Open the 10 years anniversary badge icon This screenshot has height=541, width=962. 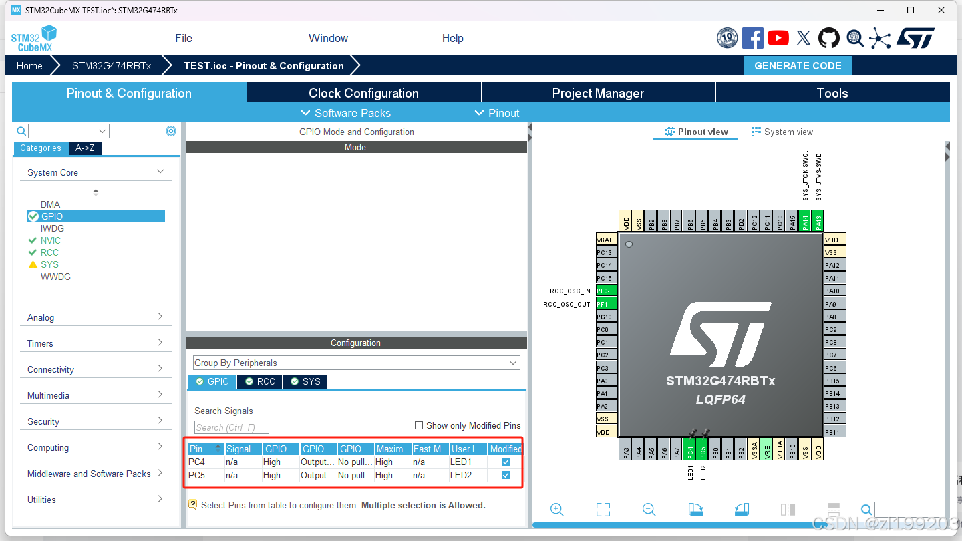tap(728, 38)
